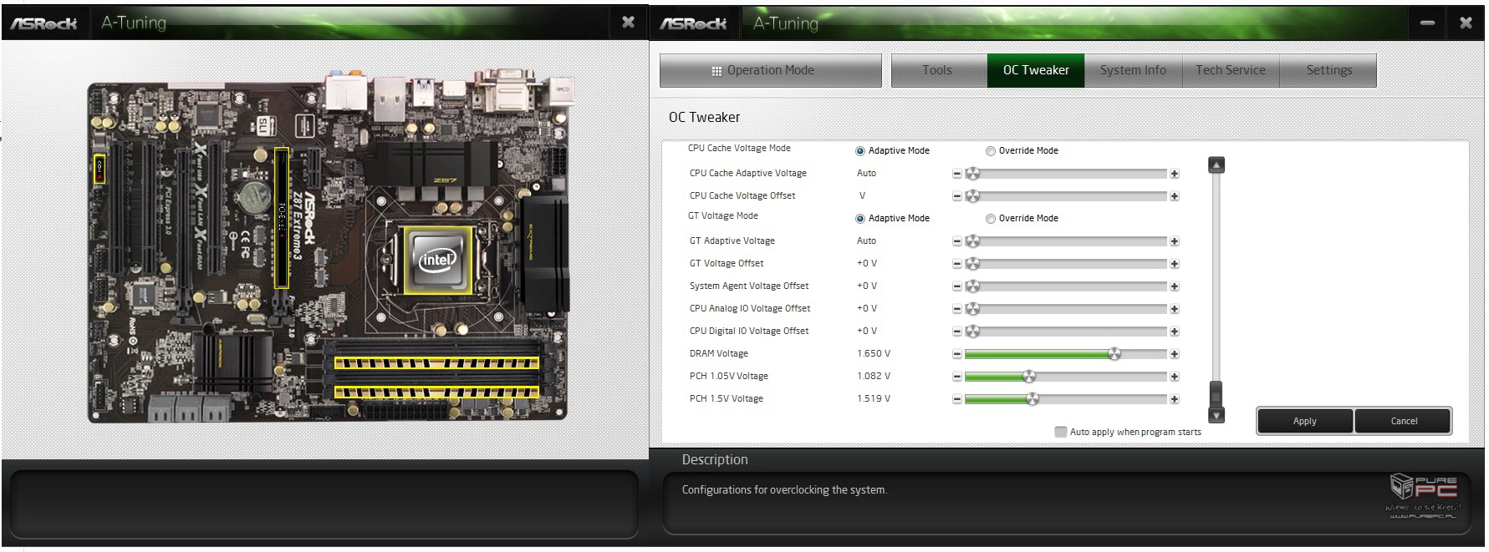
Task: Click the Cancel button
Action: point(1404,421)
